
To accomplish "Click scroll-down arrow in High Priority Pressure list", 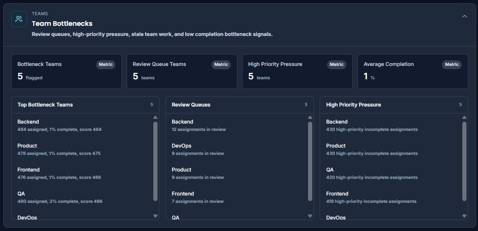I will pos(464,216).
